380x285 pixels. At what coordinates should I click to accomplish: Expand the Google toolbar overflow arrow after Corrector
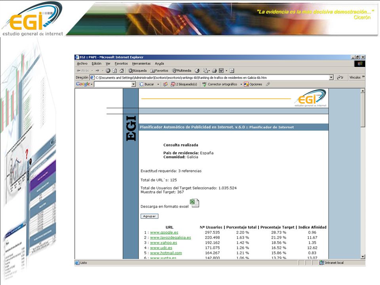(241, 84)
